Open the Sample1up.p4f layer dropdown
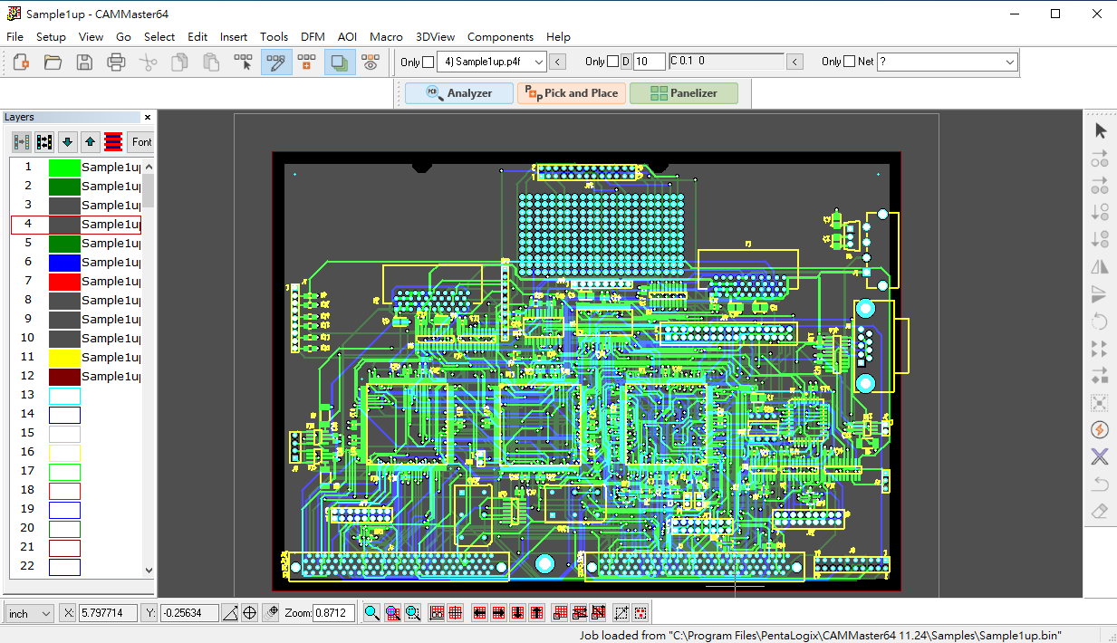1117x643 pixels. [x=538, y=62]
